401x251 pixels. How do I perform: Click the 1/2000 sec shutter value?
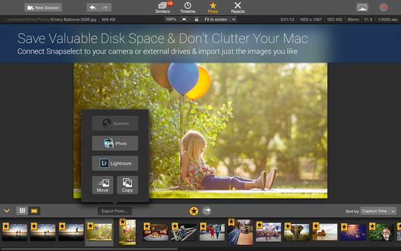[x=388, y=19]
